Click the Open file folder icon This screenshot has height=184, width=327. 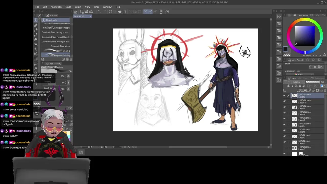click(x=87, y=11)
